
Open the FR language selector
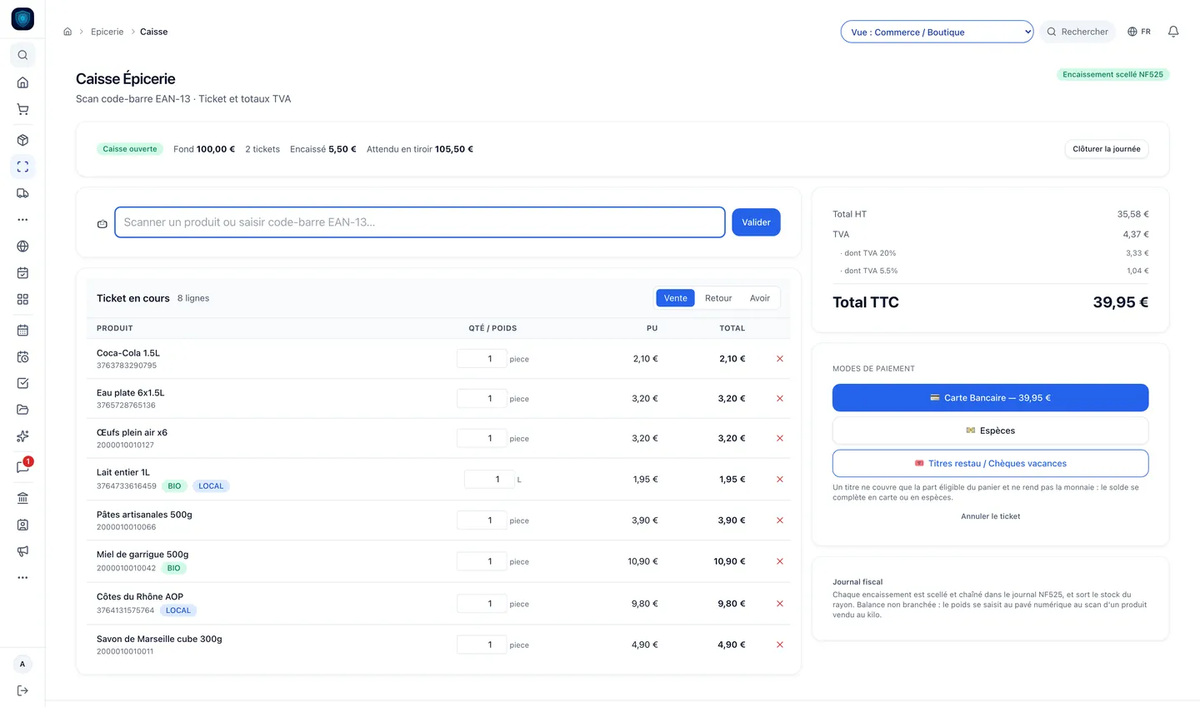click(x=1138, y=32)
